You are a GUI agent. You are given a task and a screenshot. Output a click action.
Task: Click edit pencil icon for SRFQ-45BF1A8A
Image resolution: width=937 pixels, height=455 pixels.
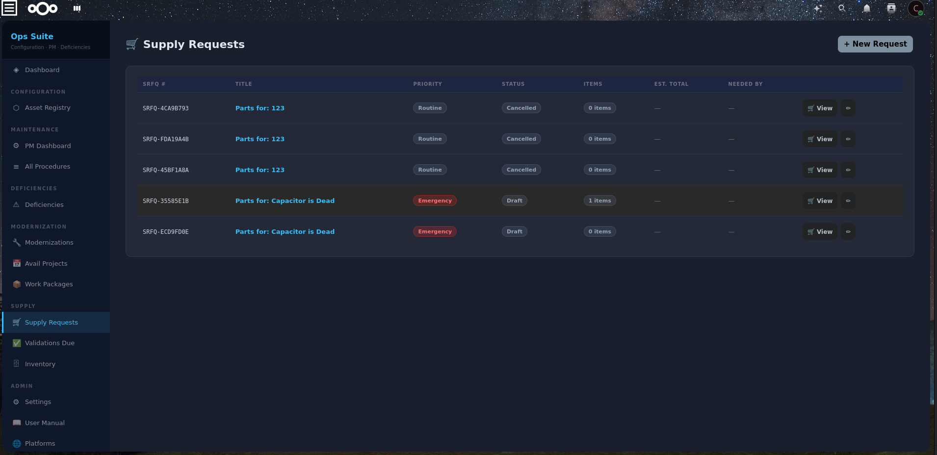pyautogui.click(x=848, y=170)
